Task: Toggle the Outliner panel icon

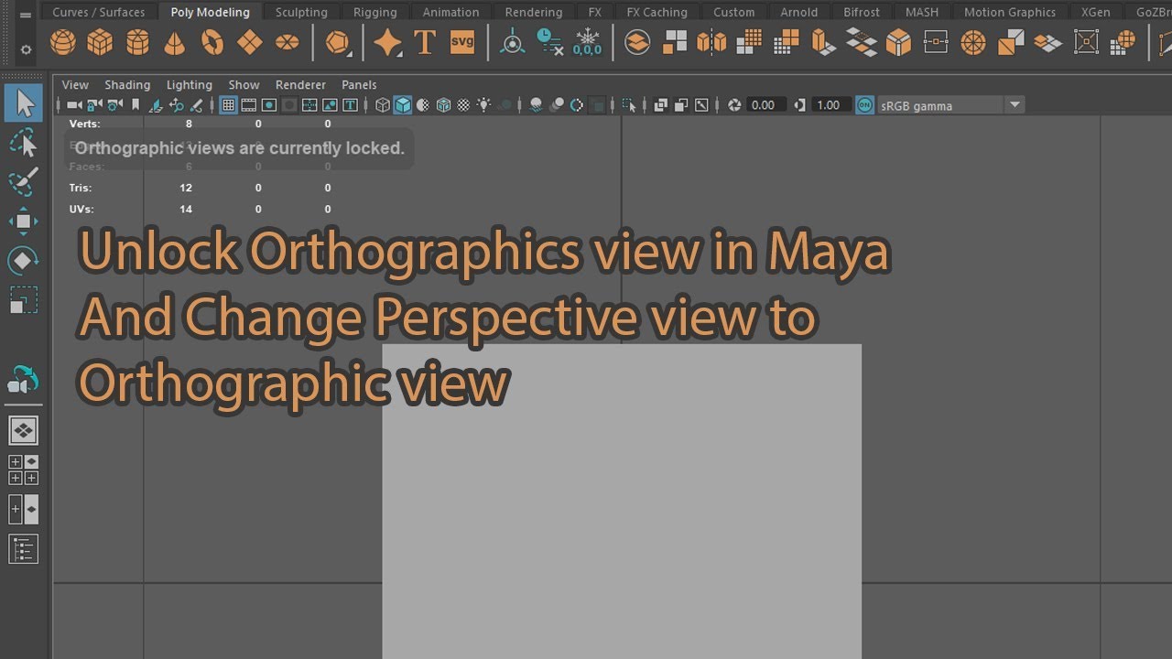Action: [23, 549]
